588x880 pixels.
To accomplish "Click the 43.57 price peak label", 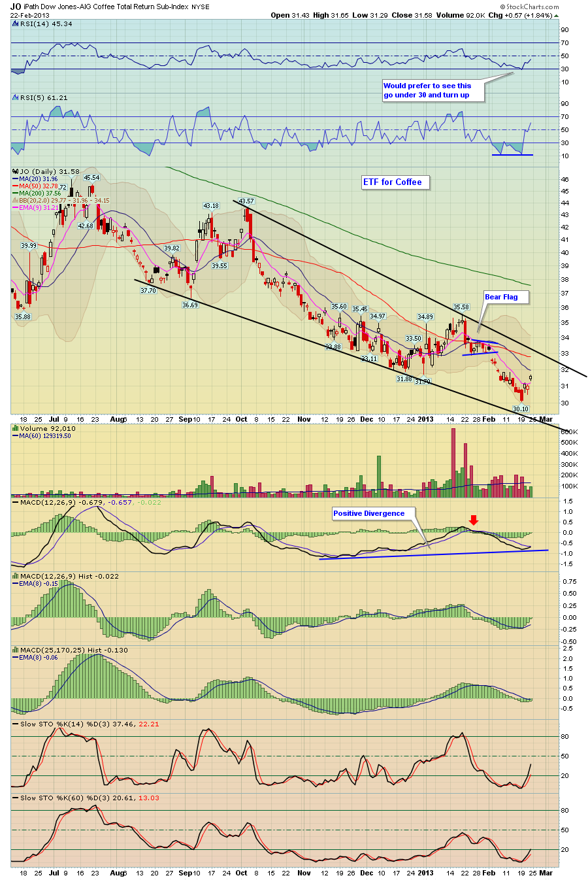I will [246, 201].
